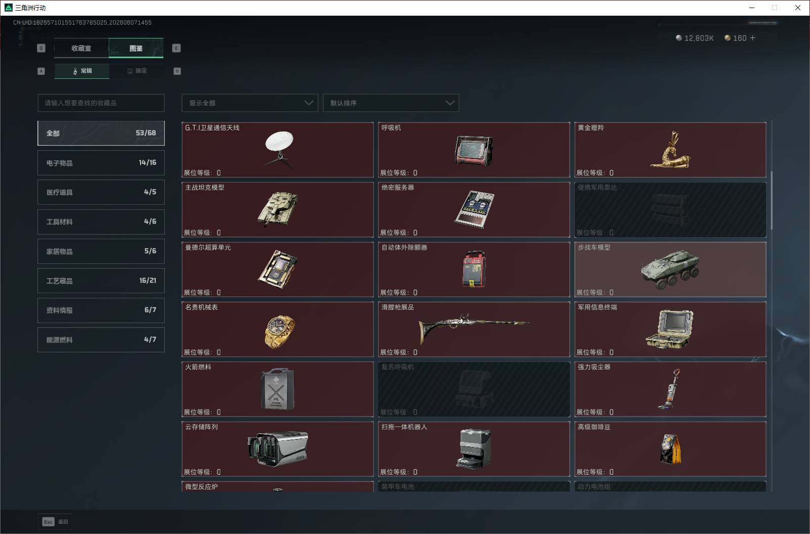
Task: Click the Esc 返回 back button
Action: [x=55, y=522]
